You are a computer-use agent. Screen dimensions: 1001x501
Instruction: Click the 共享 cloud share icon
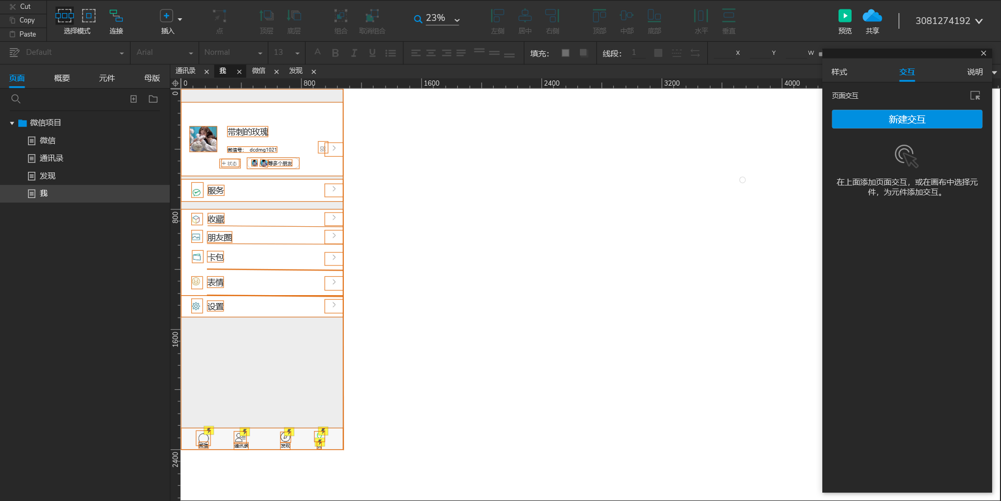(872, 16)
